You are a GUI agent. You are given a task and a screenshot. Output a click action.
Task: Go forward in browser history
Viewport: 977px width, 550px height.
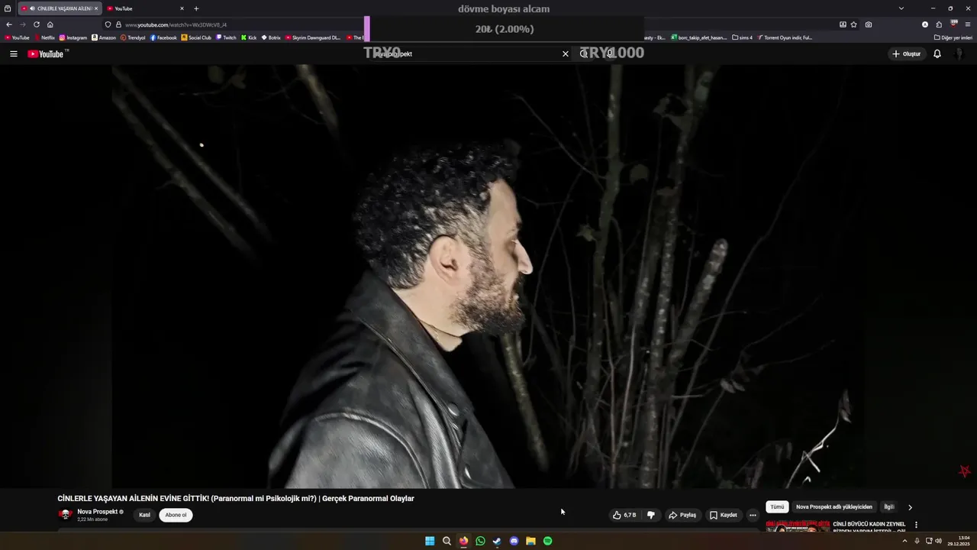(x=23, y=24)
